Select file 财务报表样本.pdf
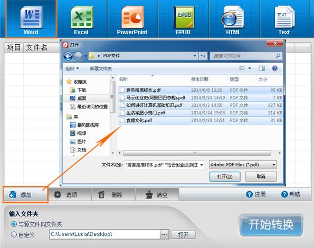This screenshot has height=248, width=314. [x=200, y=90]
